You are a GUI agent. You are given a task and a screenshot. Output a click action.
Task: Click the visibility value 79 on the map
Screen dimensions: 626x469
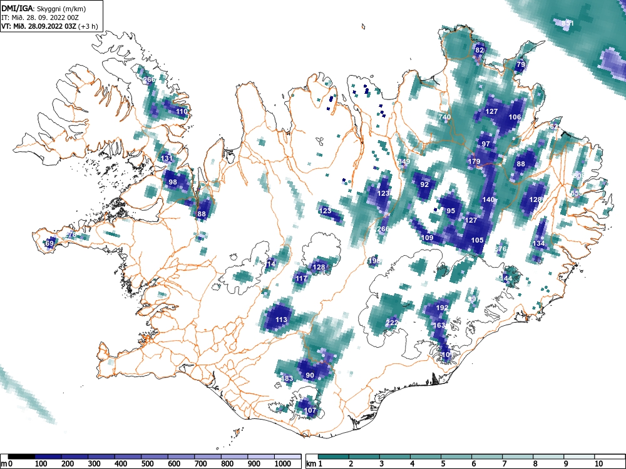tap(521, 64)
